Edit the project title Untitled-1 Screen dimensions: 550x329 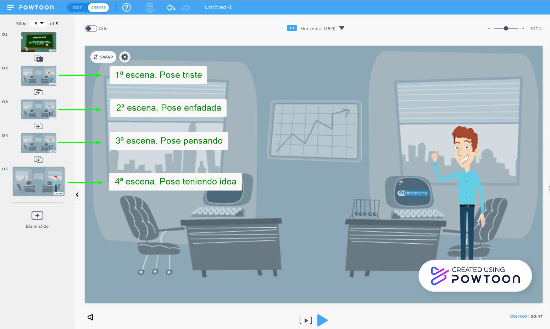(218, 7)
